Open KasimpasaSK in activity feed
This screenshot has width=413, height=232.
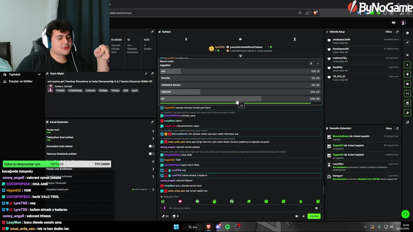point(341,49)
